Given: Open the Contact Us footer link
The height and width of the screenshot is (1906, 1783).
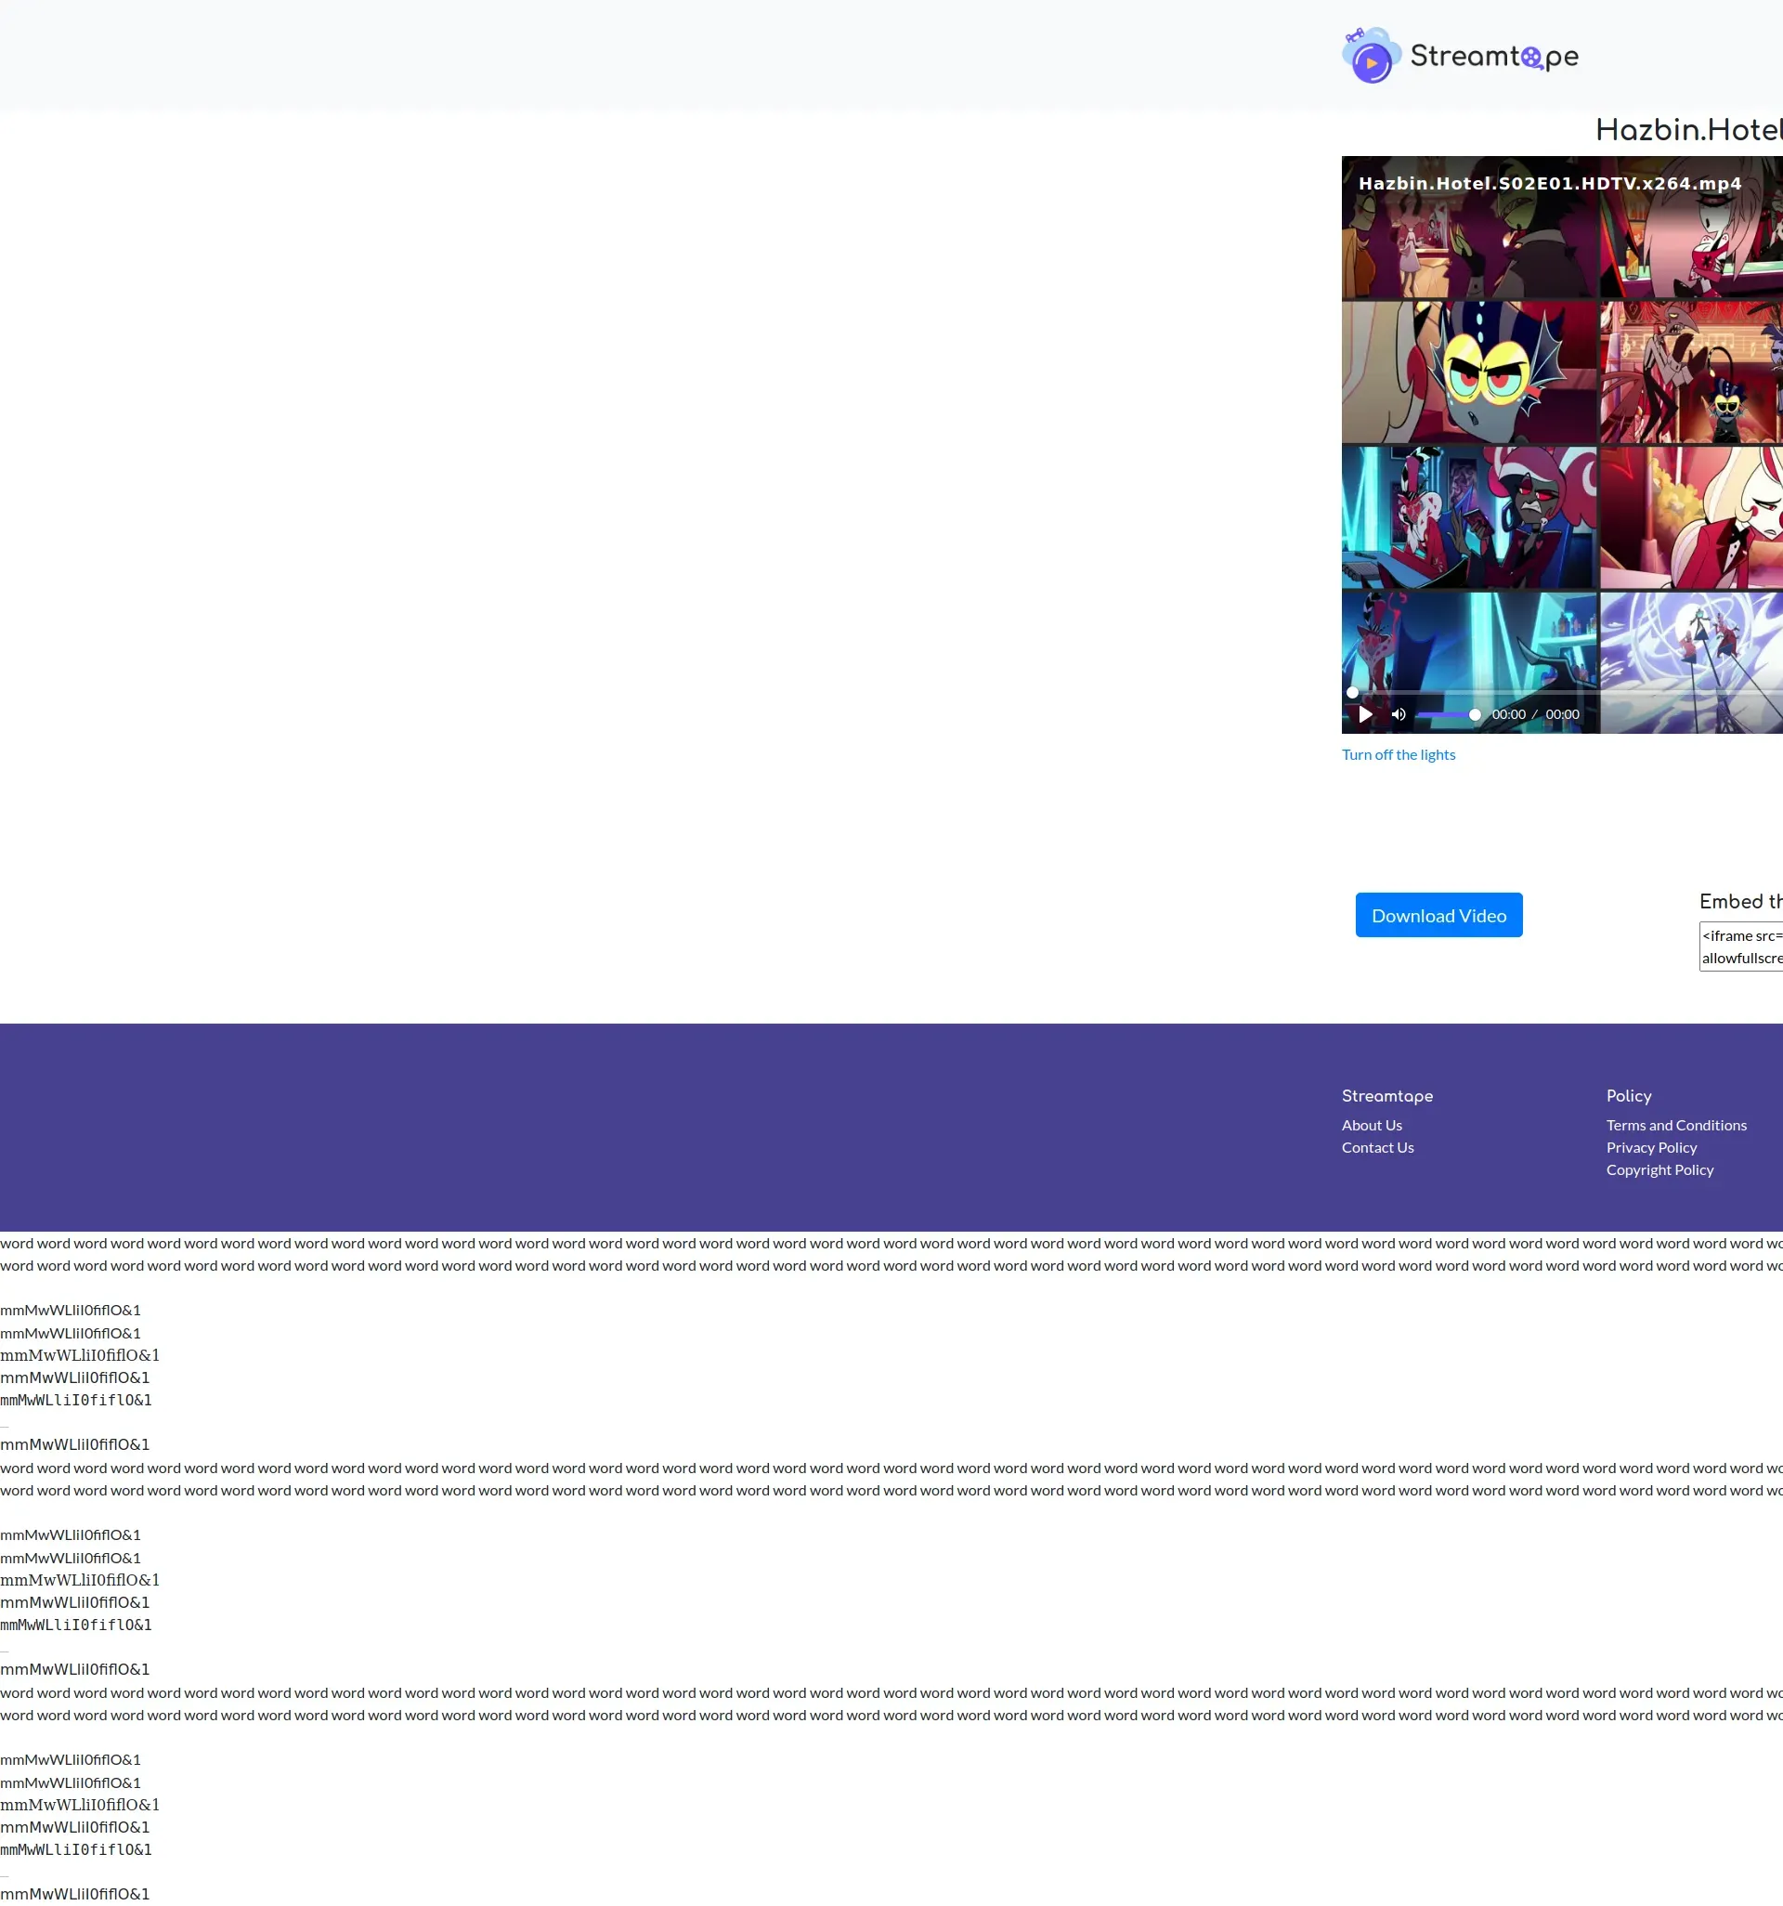Looking at the screenshot, I should 1376,1148.
